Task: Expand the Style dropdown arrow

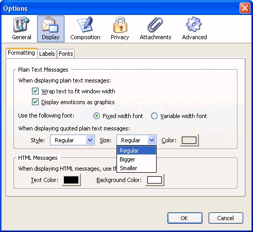Action: (90, 140)
